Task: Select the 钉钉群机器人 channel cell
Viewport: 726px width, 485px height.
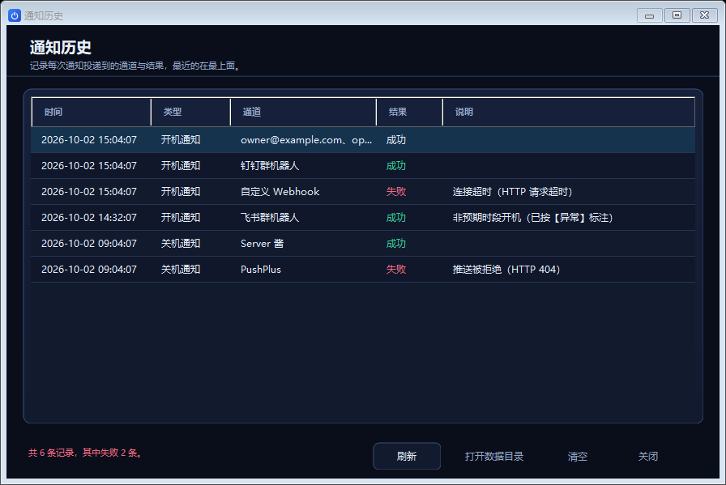Action: pos(270,166)
